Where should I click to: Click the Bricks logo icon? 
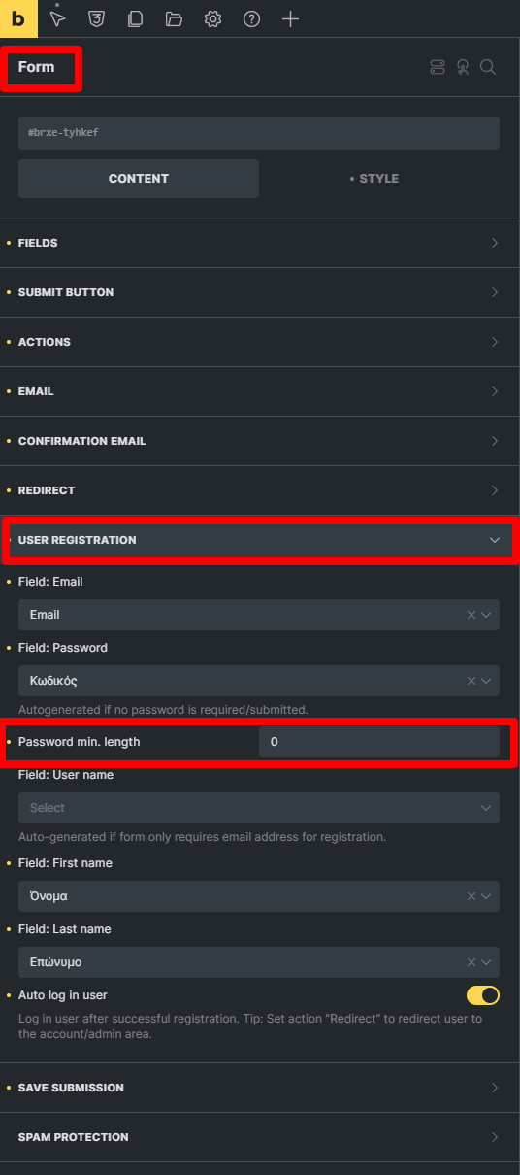tap(18, 18)
